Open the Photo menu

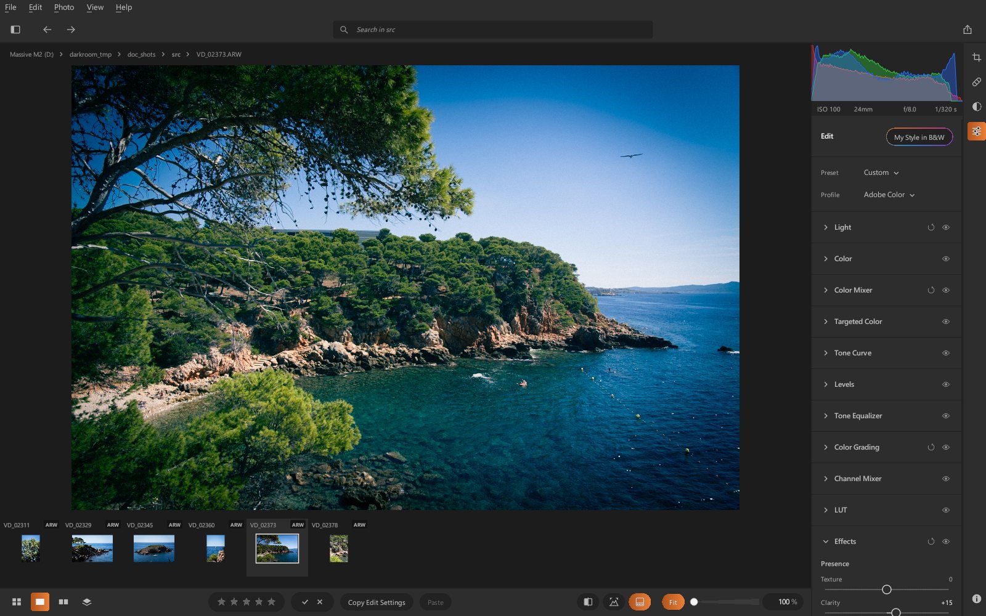64,7
